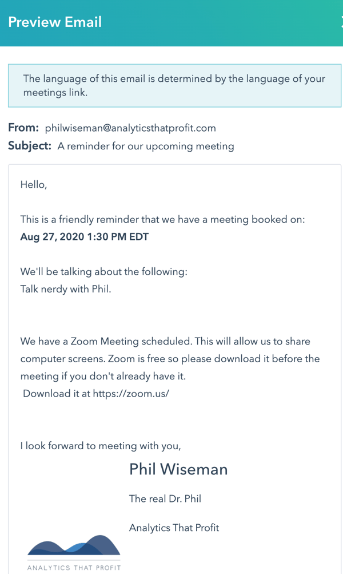Screen dimensions: 343x574
Task: Click the Talk nerdy with Phil text
Action: [x=66, y=289]
